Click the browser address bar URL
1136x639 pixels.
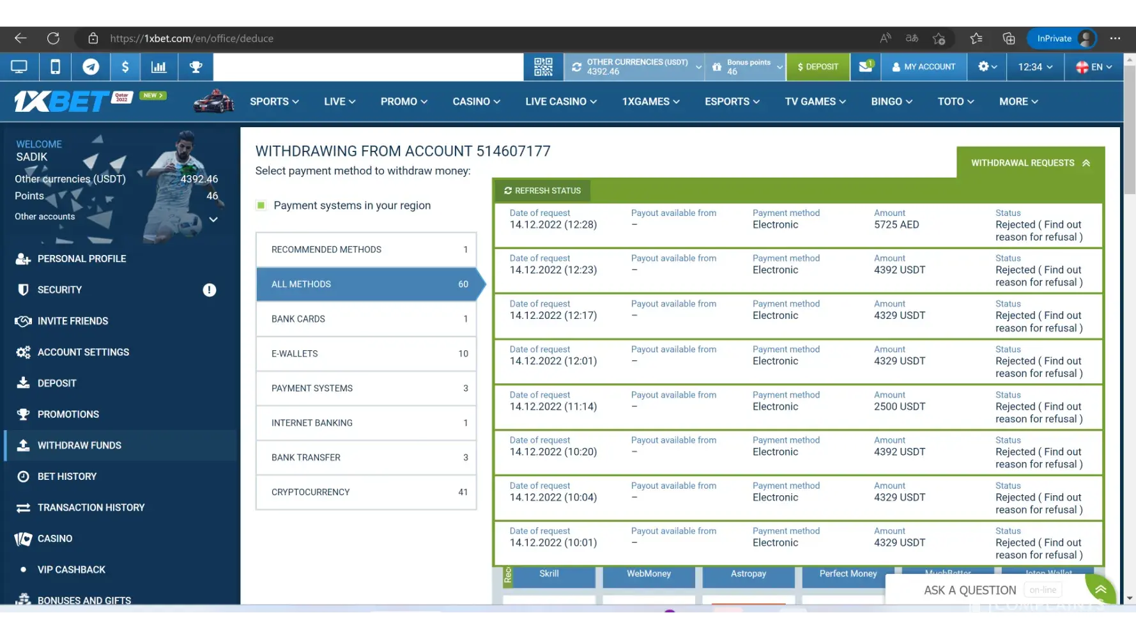192,38
